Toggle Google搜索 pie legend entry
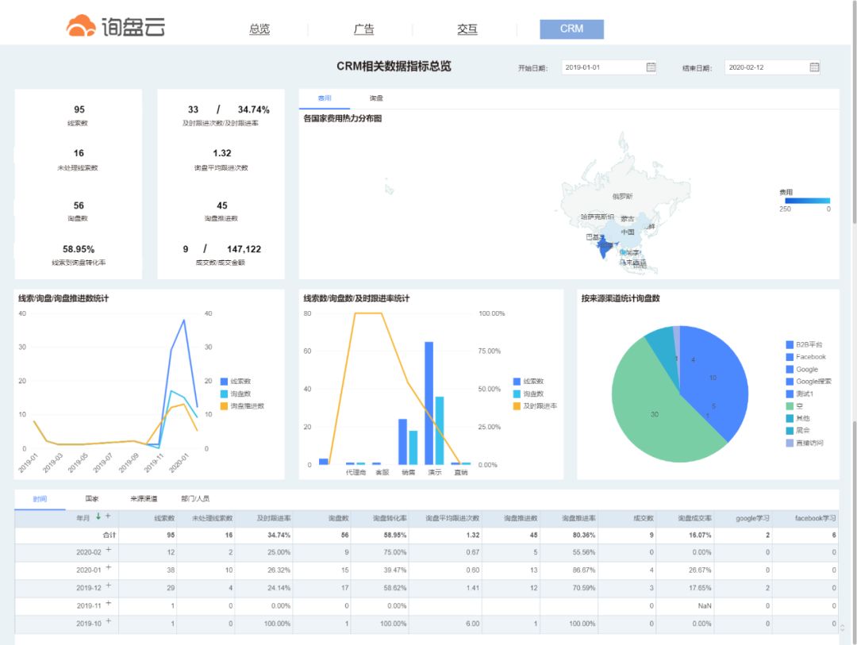This screenshot has height=645, width=857. coord(809,382)
